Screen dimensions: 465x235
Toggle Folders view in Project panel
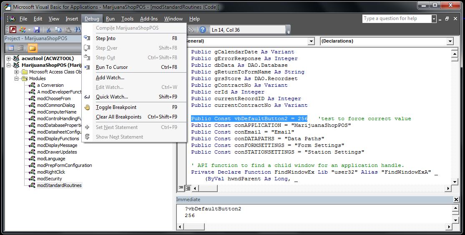pos(33,48)
